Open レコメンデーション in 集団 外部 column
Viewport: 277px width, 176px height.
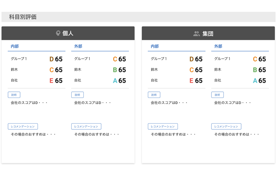[226, 126]
